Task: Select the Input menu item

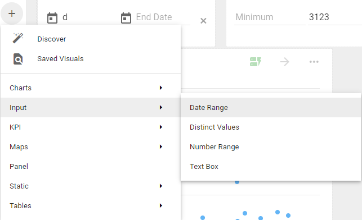Action: (x=91, y=107)
